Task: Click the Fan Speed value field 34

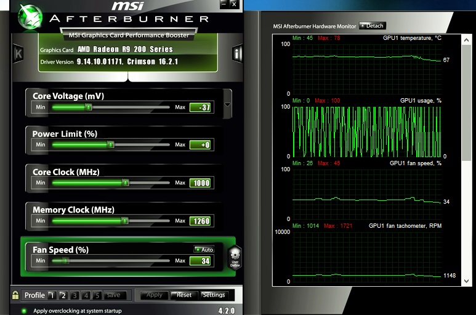Action: tap(200, 261)
